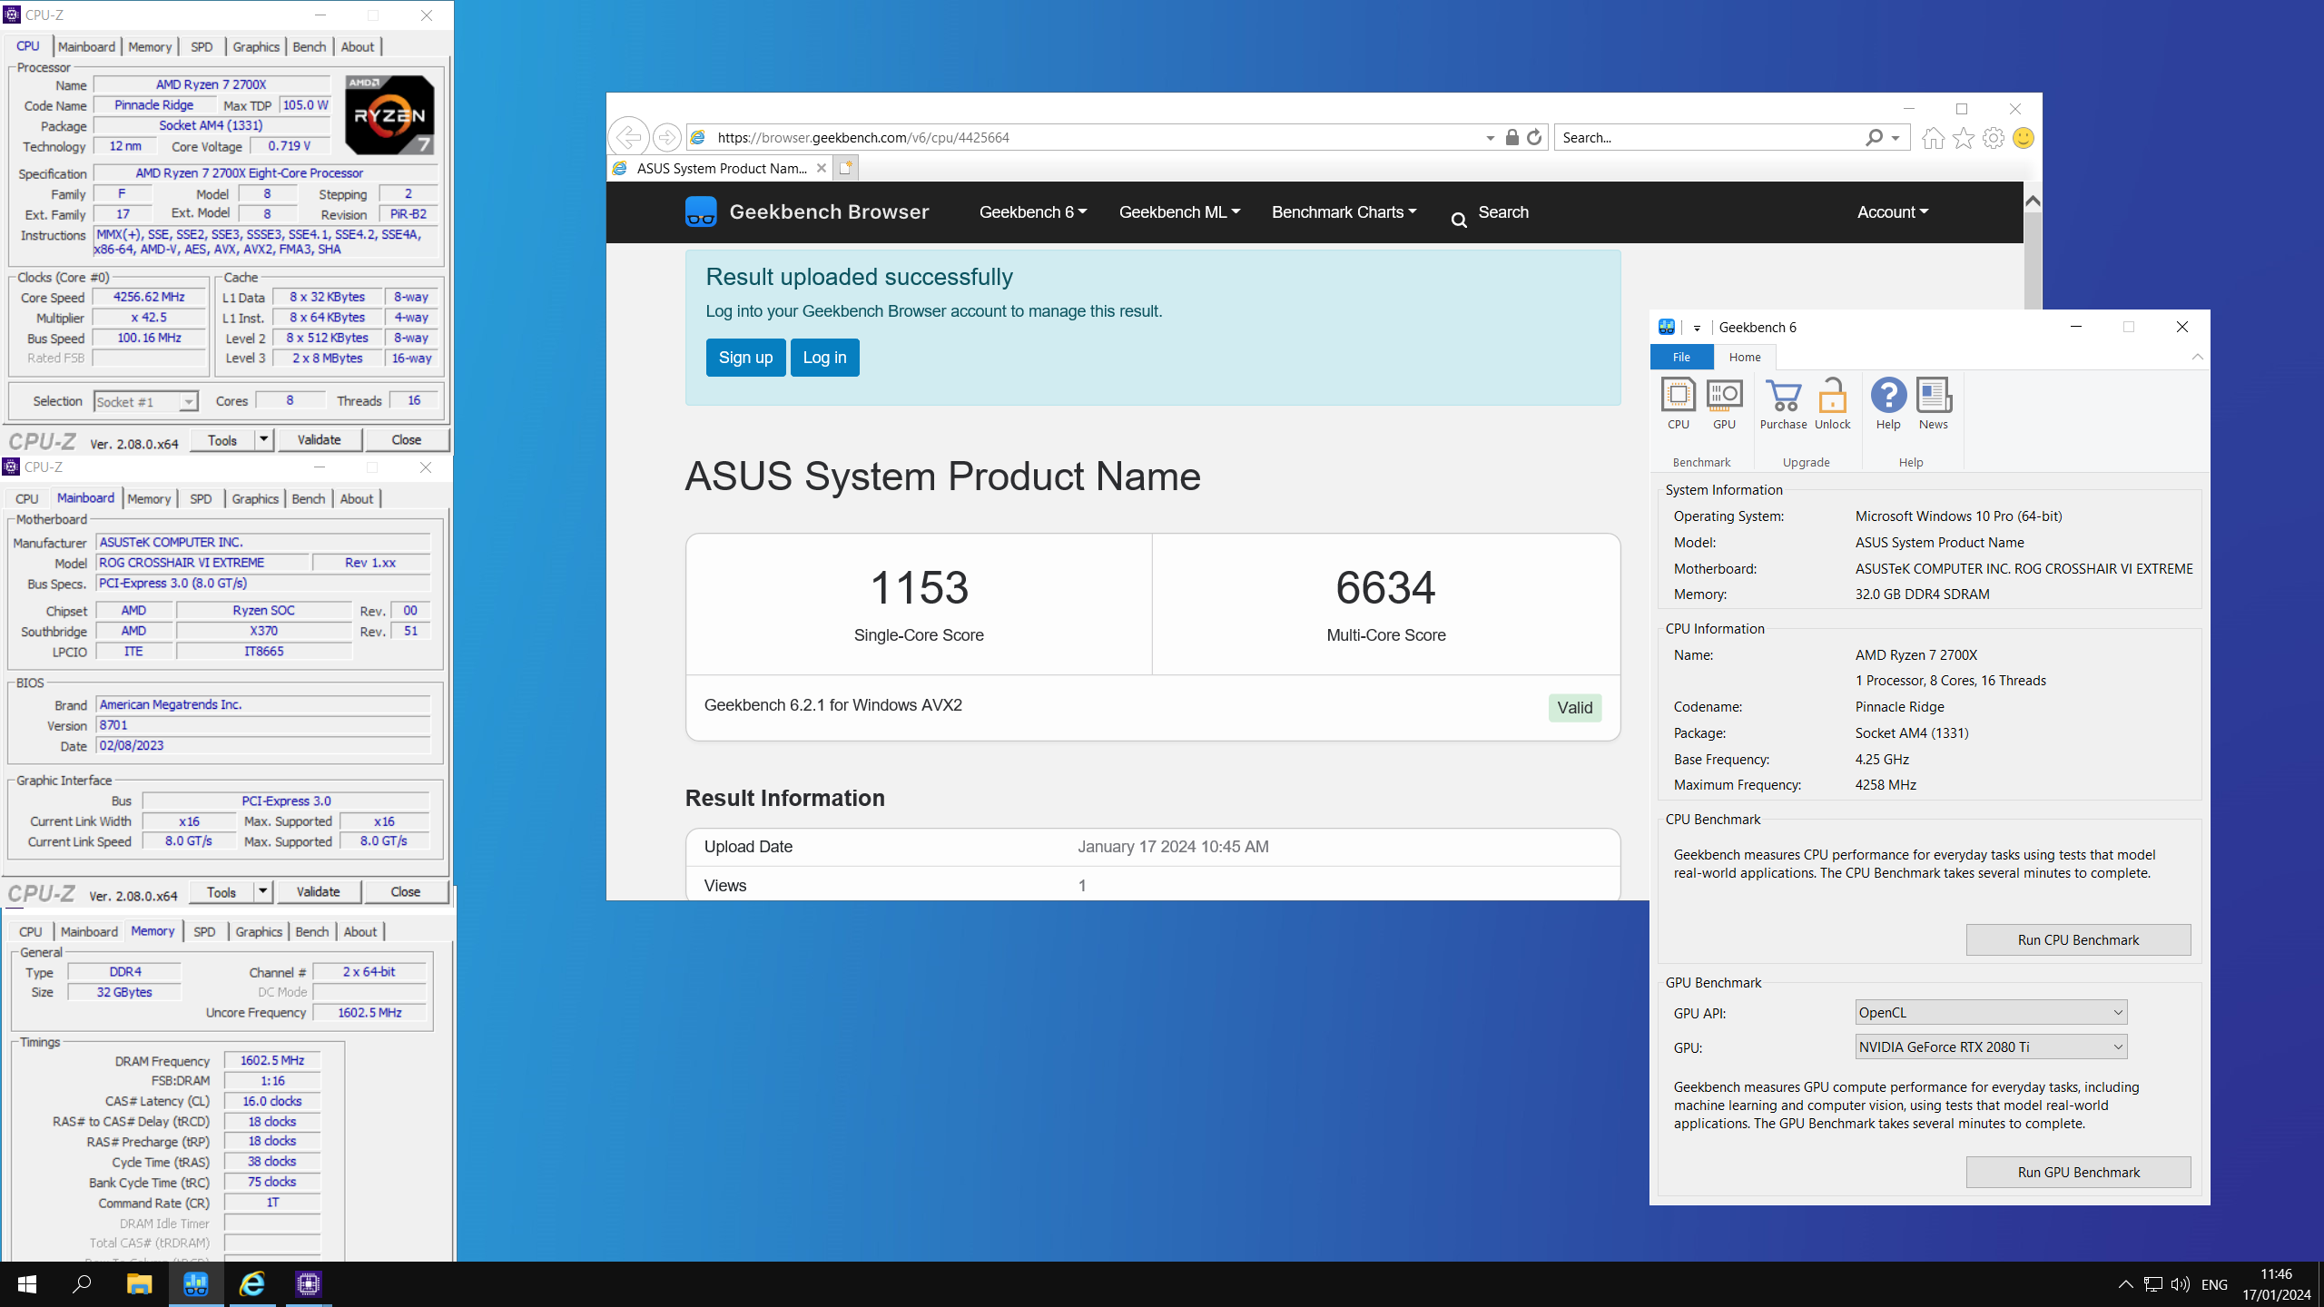Click the GPU benchmark icon in Geekbench 6
This screenshot has height=1307, width=2324.
pyautogui.click(x=1723, y=404)
